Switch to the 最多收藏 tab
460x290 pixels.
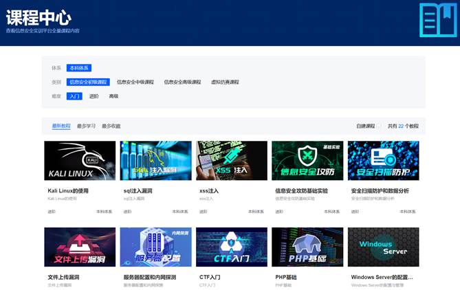tap(111, 126)
